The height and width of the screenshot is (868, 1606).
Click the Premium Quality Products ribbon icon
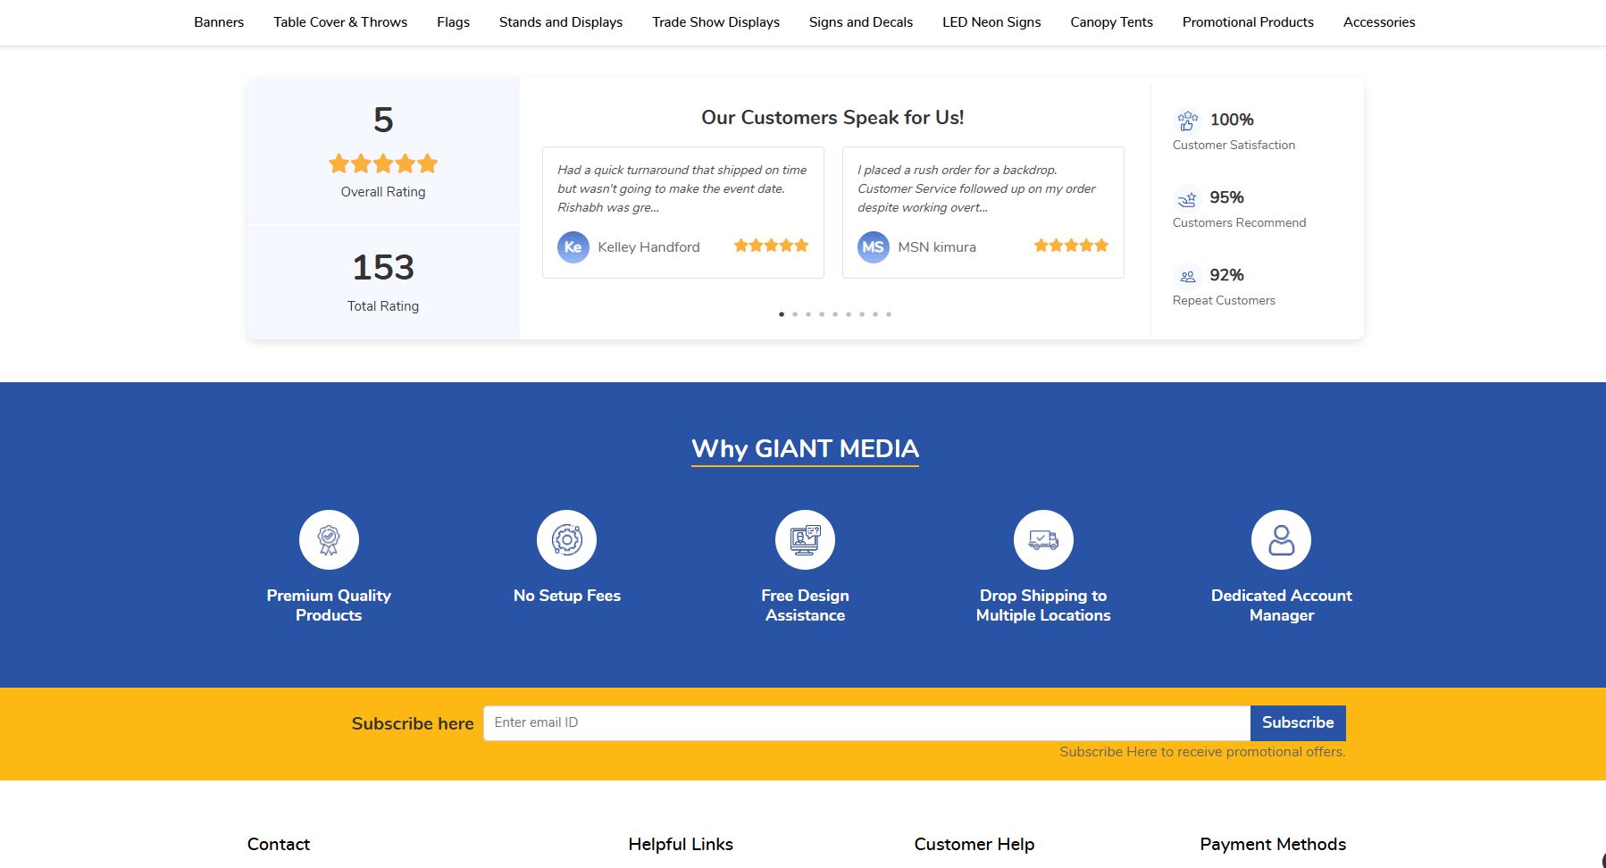pos(329,539)
